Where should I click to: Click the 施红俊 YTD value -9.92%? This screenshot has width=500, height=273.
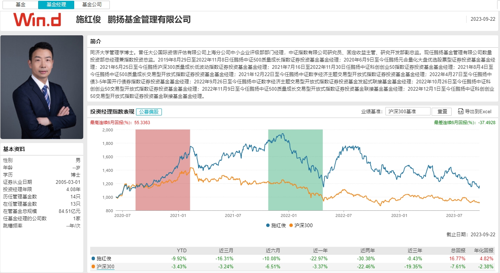click(x=179, y=258)
